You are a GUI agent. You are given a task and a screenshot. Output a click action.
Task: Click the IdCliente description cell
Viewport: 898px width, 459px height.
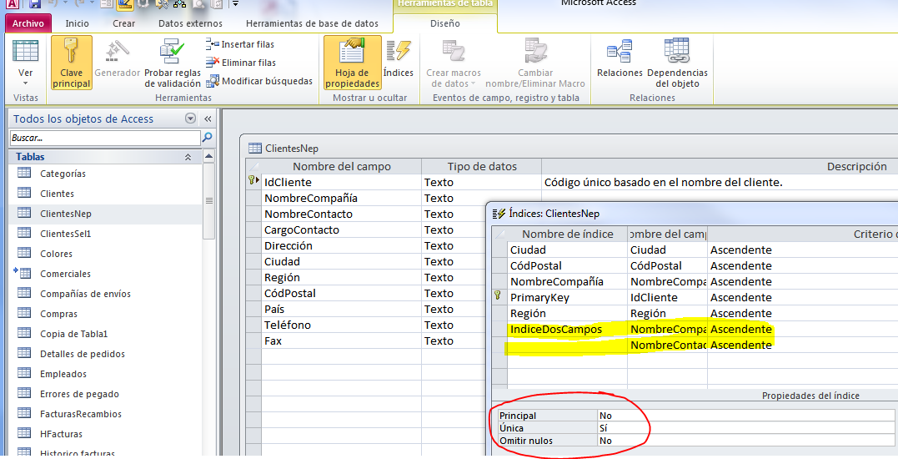720,182
